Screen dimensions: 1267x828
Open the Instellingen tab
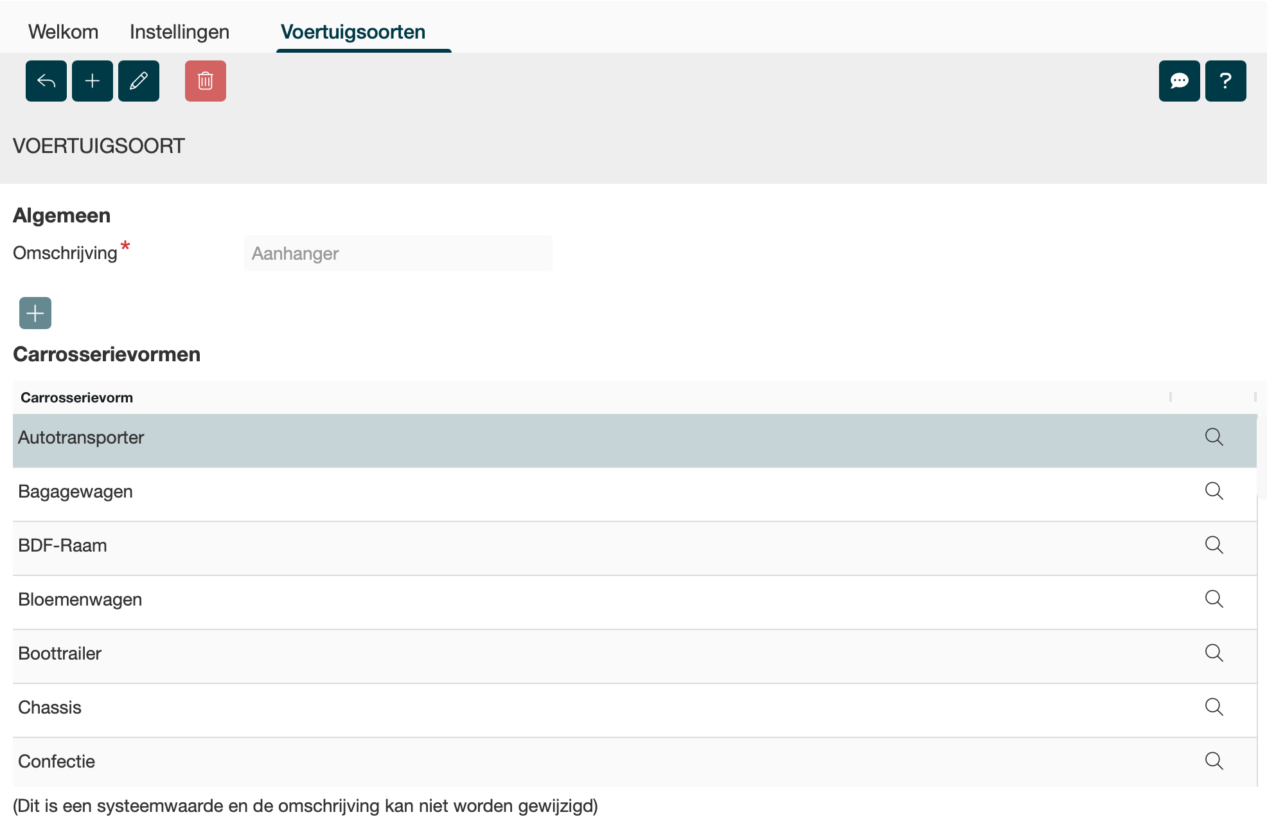click(x=179, y=32)
